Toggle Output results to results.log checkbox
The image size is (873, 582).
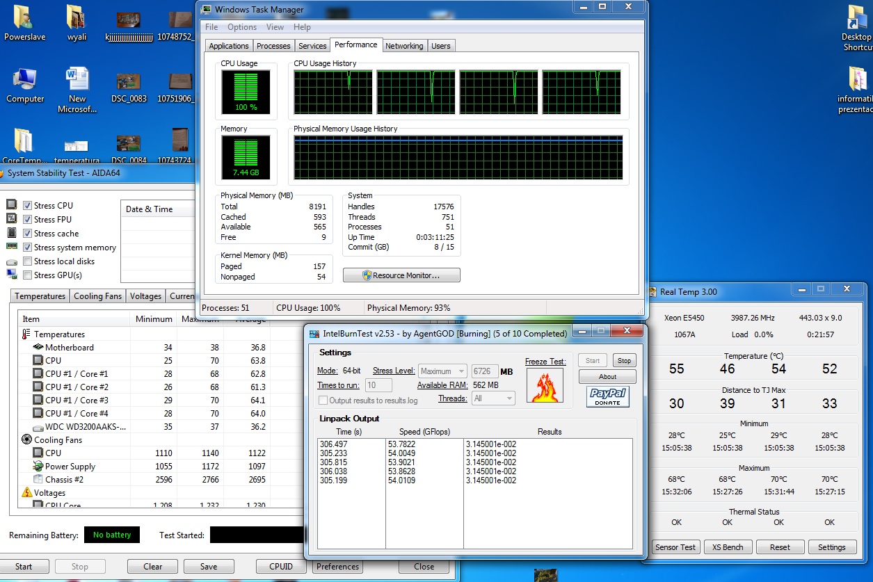tap(323, 401)
